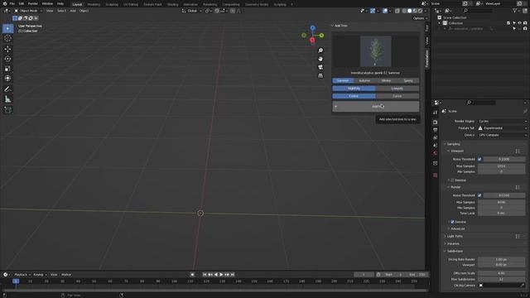Select the Move tool
The height and width of the screenshot is (298, 530).
pos(7,49)
